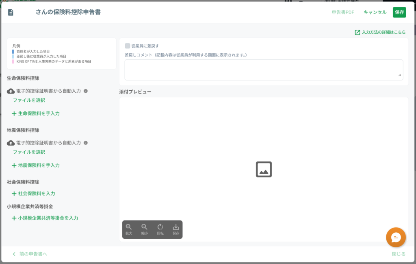Open the orange chat support bubble
Image resolution: width=416 pixels, height=264 pixels.
click(x=395, y=238)
